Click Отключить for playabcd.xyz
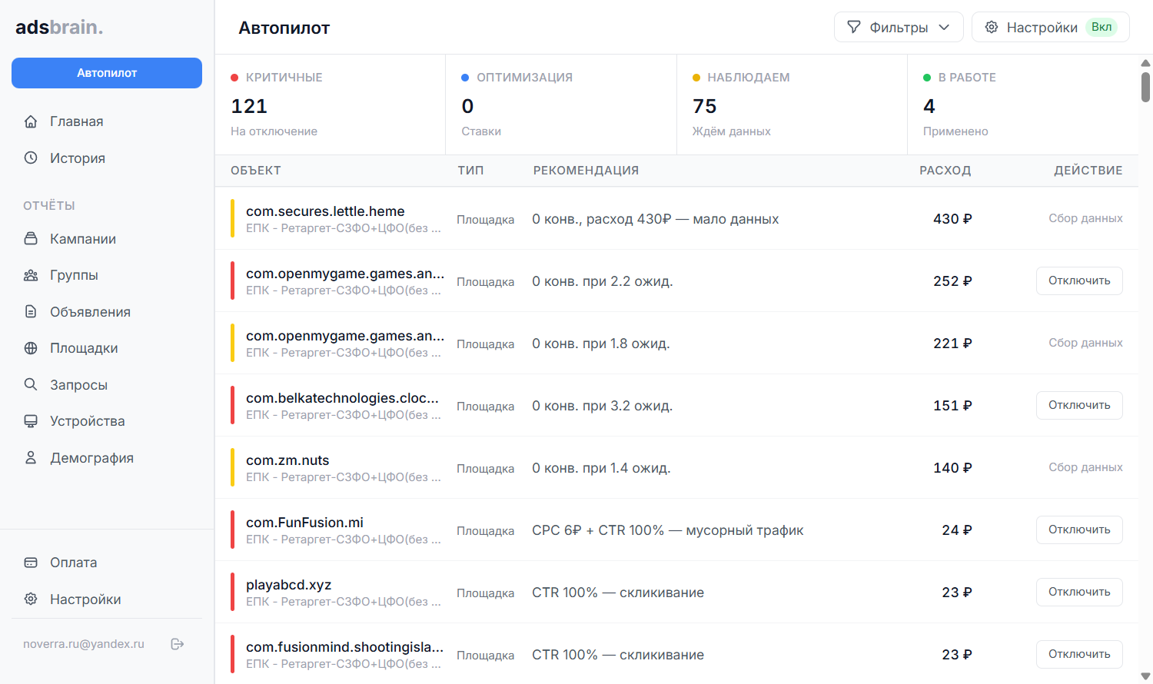Screen dimensions: 1153x684 pos(1078,592)
